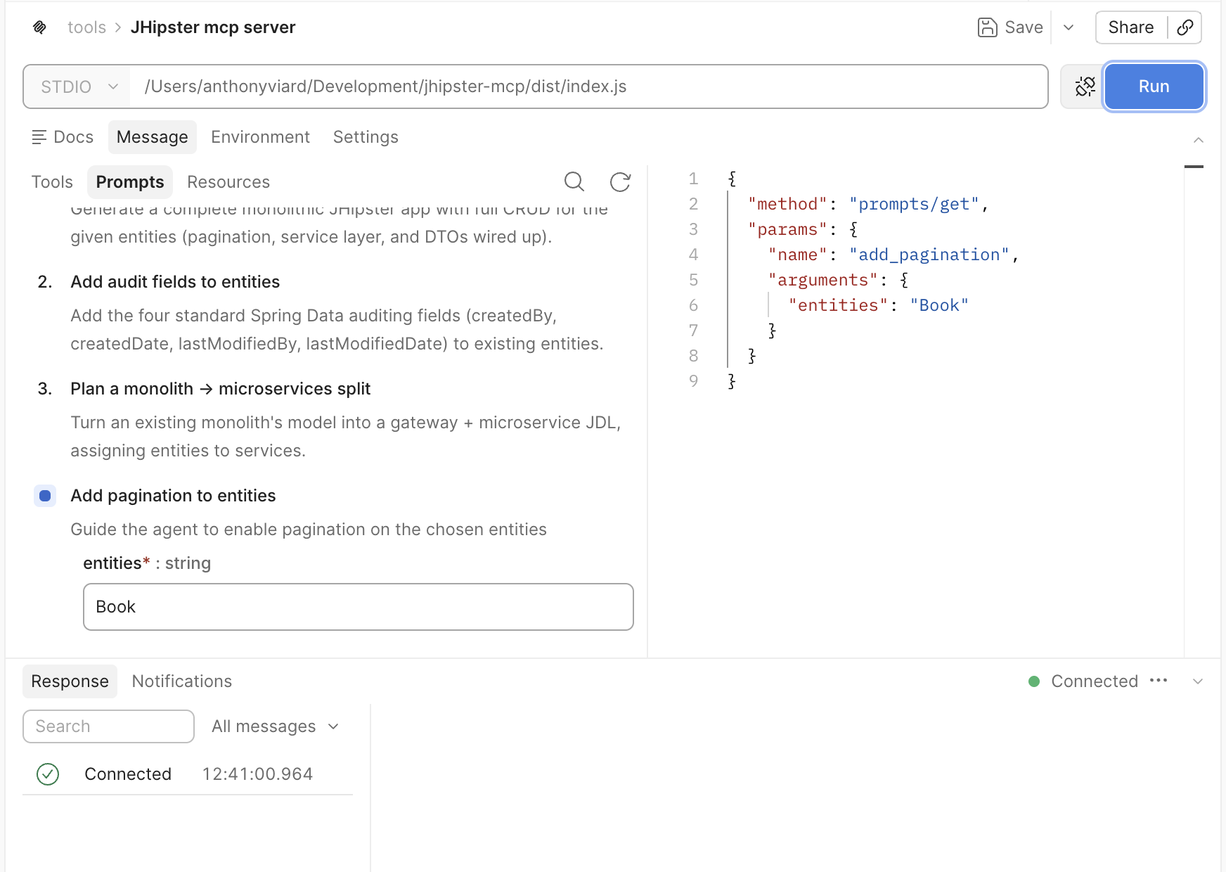Click the app logo icon beside tools
Image resolution: width=1226 pixels, height=872 pixels.
pyautogui.click(x=39, y=27)
